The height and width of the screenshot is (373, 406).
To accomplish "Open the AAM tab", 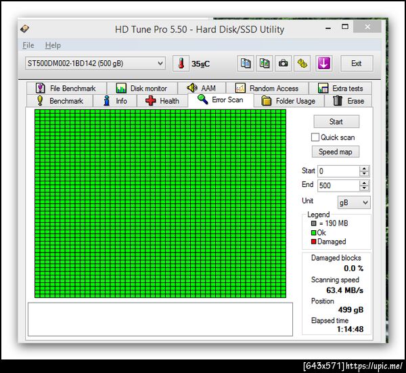I will 202,88.
